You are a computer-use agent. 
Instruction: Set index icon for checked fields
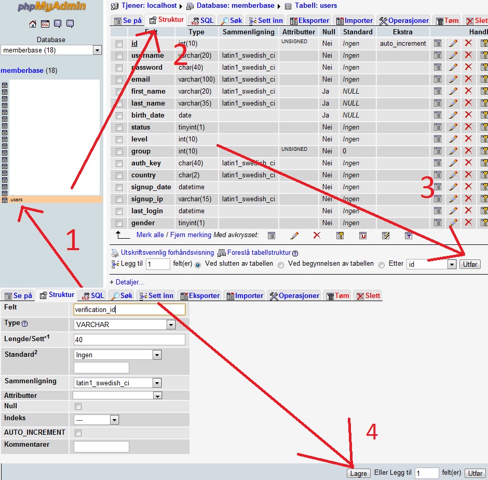386,236
